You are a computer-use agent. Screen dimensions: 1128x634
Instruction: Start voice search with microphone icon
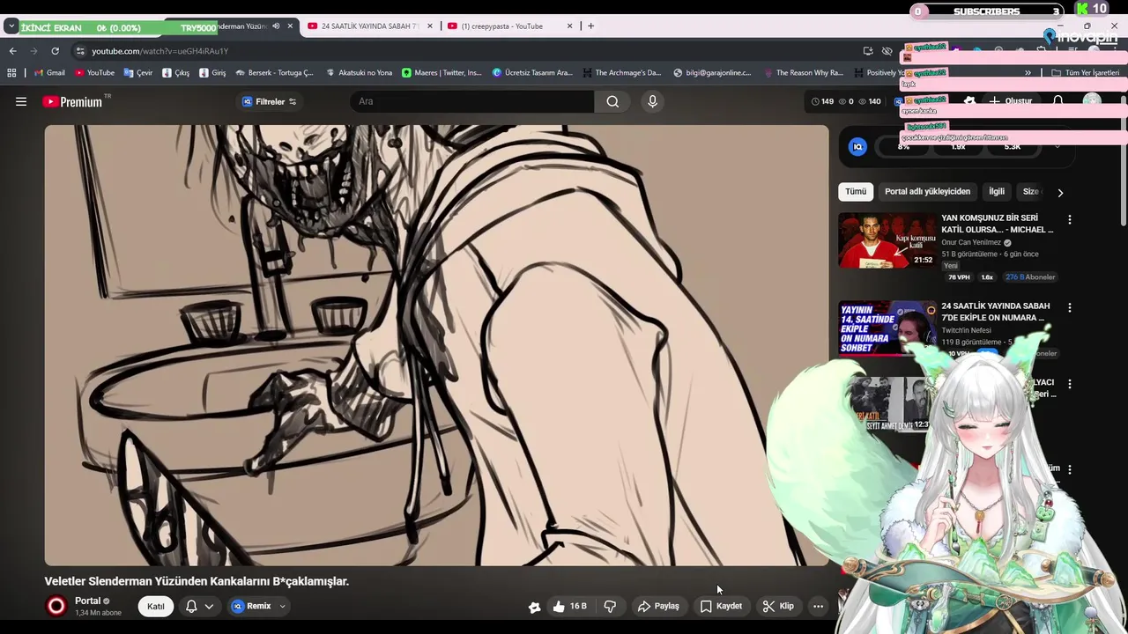652,101
